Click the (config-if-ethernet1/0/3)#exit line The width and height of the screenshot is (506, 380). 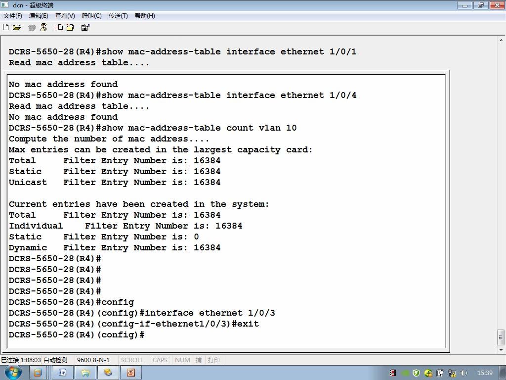click(x=134, y=324)
